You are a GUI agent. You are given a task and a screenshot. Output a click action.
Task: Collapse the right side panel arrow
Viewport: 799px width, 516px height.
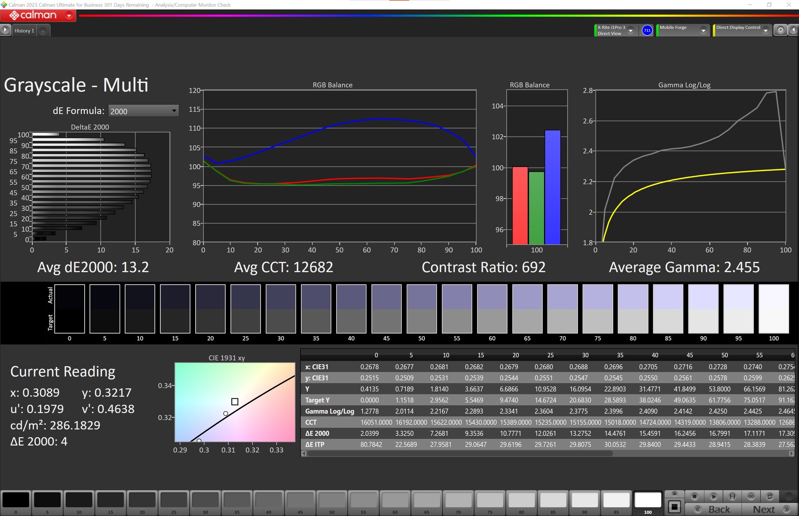click(794, 30)
